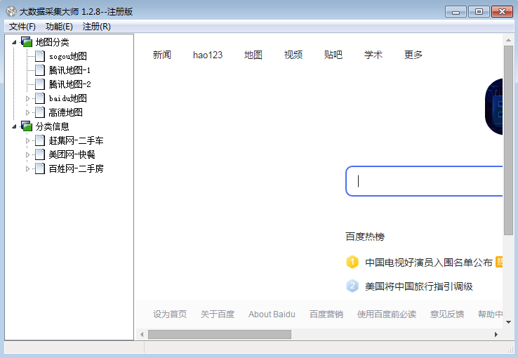Screen dimensions: 518x358
Task: Click the rank 2 badge in 百度热榜
Action: 352,286
